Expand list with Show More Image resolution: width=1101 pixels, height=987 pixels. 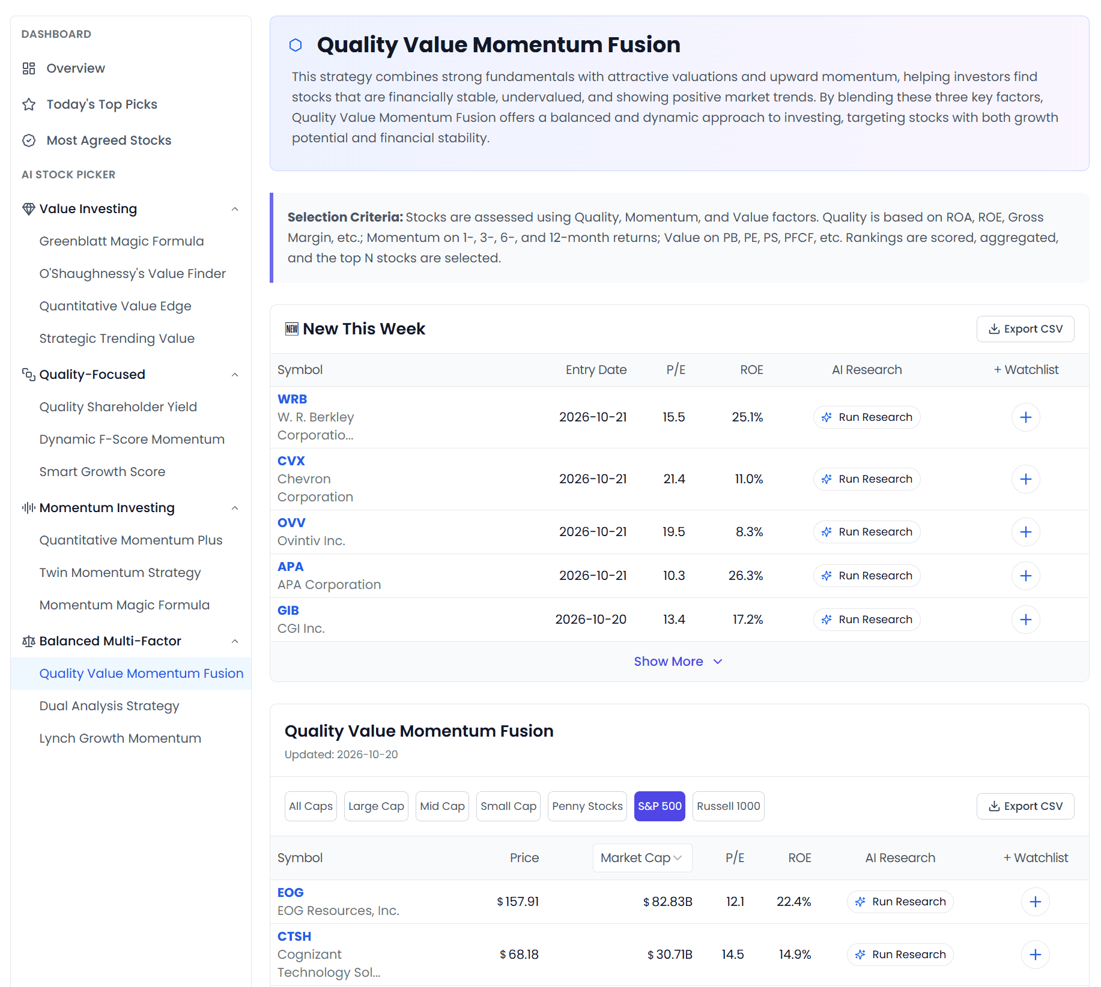(678, 662)
